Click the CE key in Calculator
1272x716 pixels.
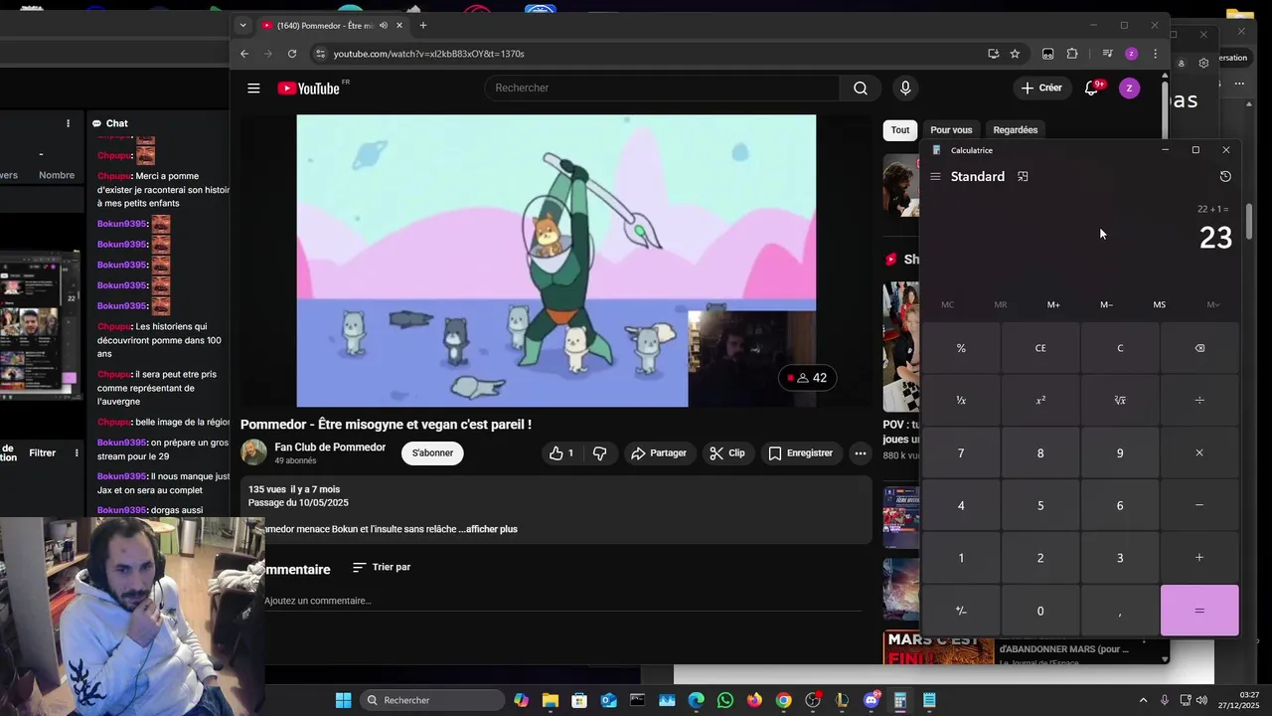pos(1040,348)
